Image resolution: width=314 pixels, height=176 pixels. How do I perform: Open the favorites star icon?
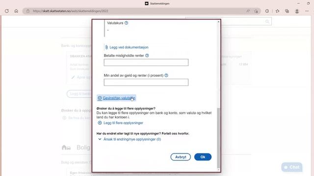coord(277,11)
